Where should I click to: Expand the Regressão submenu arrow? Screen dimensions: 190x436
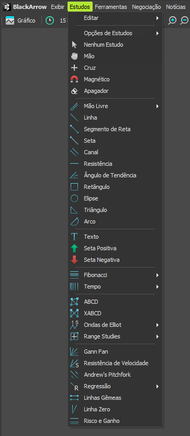click(157, 387)
